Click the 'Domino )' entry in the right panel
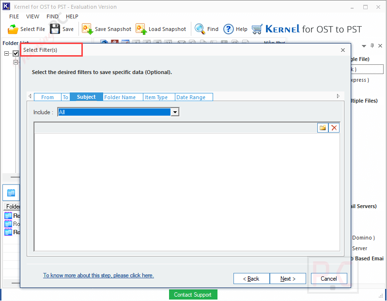387x301 pixels. [363, 238]
